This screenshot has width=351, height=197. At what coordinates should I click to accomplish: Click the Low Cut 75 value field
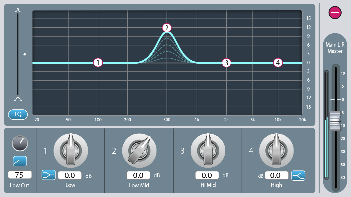20,175
